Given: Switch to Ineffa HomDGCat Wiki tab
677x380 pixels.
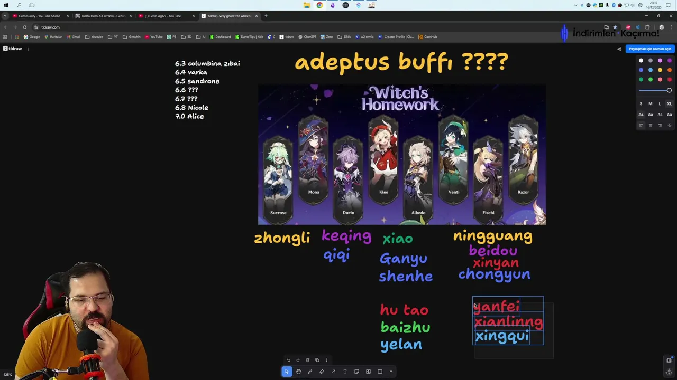Looking at the screenshot, I should 103,16.
